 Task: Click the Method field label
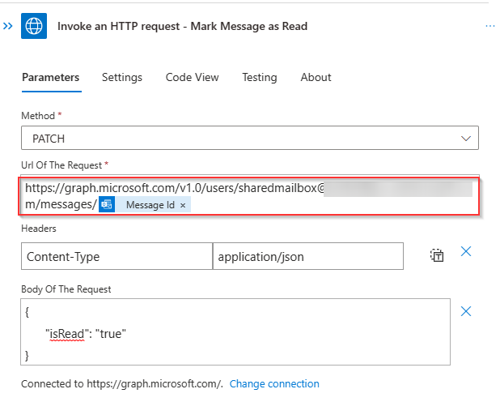(38, 116)
